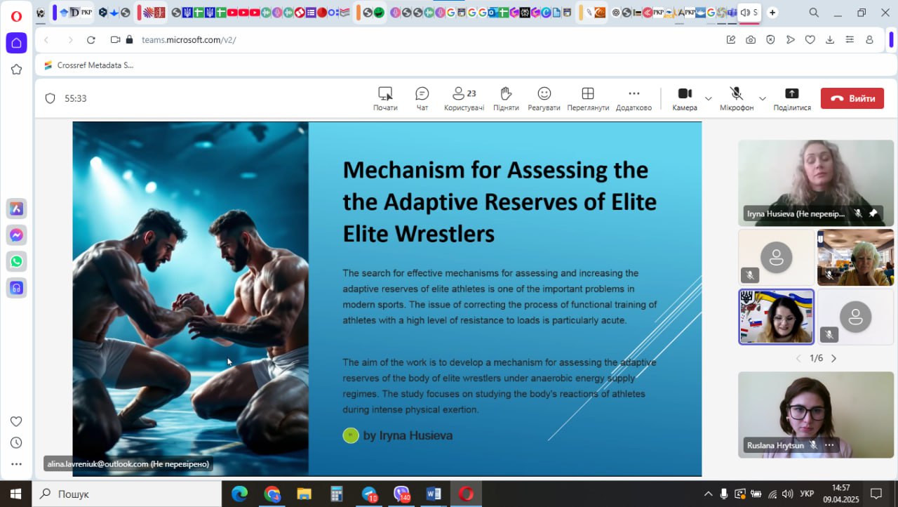Open browser downloads icon
Image resolution: width=898 pixels, height=507 pixels.
tap(830, 40)
